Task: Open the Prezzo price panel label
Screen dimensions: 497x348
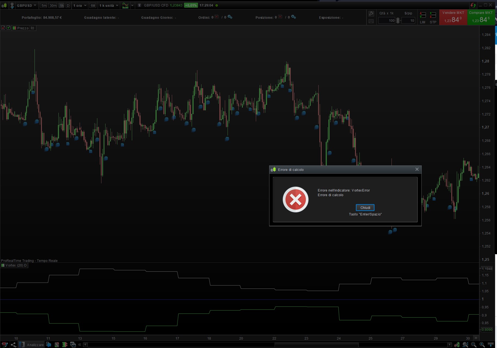Action: 21,28
